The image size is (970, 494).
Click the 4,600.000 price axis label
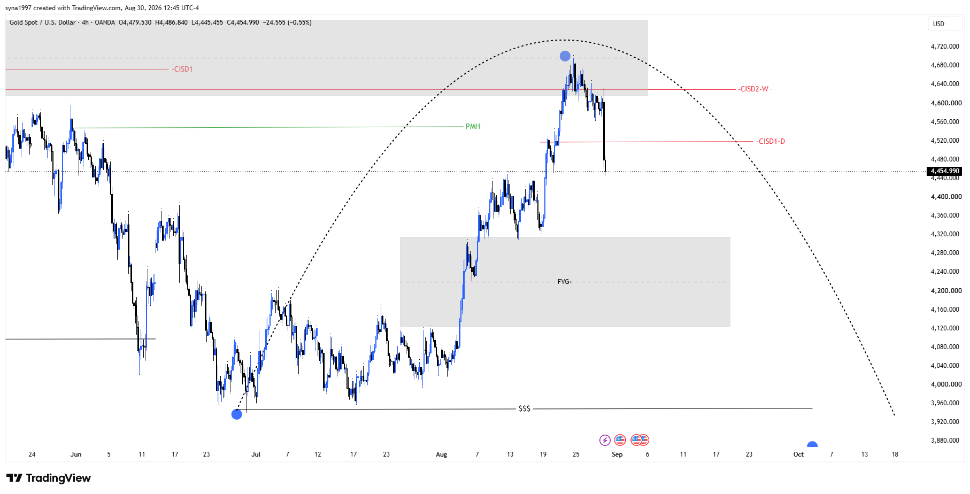pyautogui.click(x=946, y=103)
